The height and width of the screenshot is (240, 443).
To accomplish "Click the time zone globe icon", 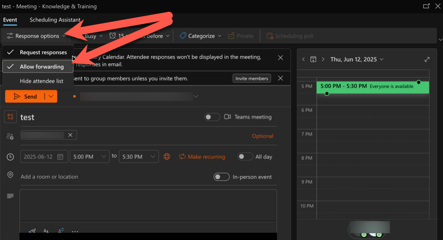I will [167, 156].
